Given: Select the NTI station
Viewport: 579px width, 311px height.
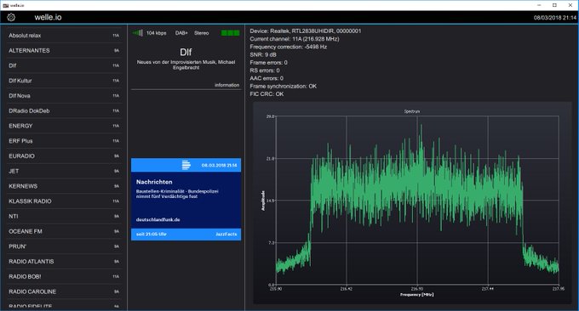Looking at the screenshot, I should (64, 217).
